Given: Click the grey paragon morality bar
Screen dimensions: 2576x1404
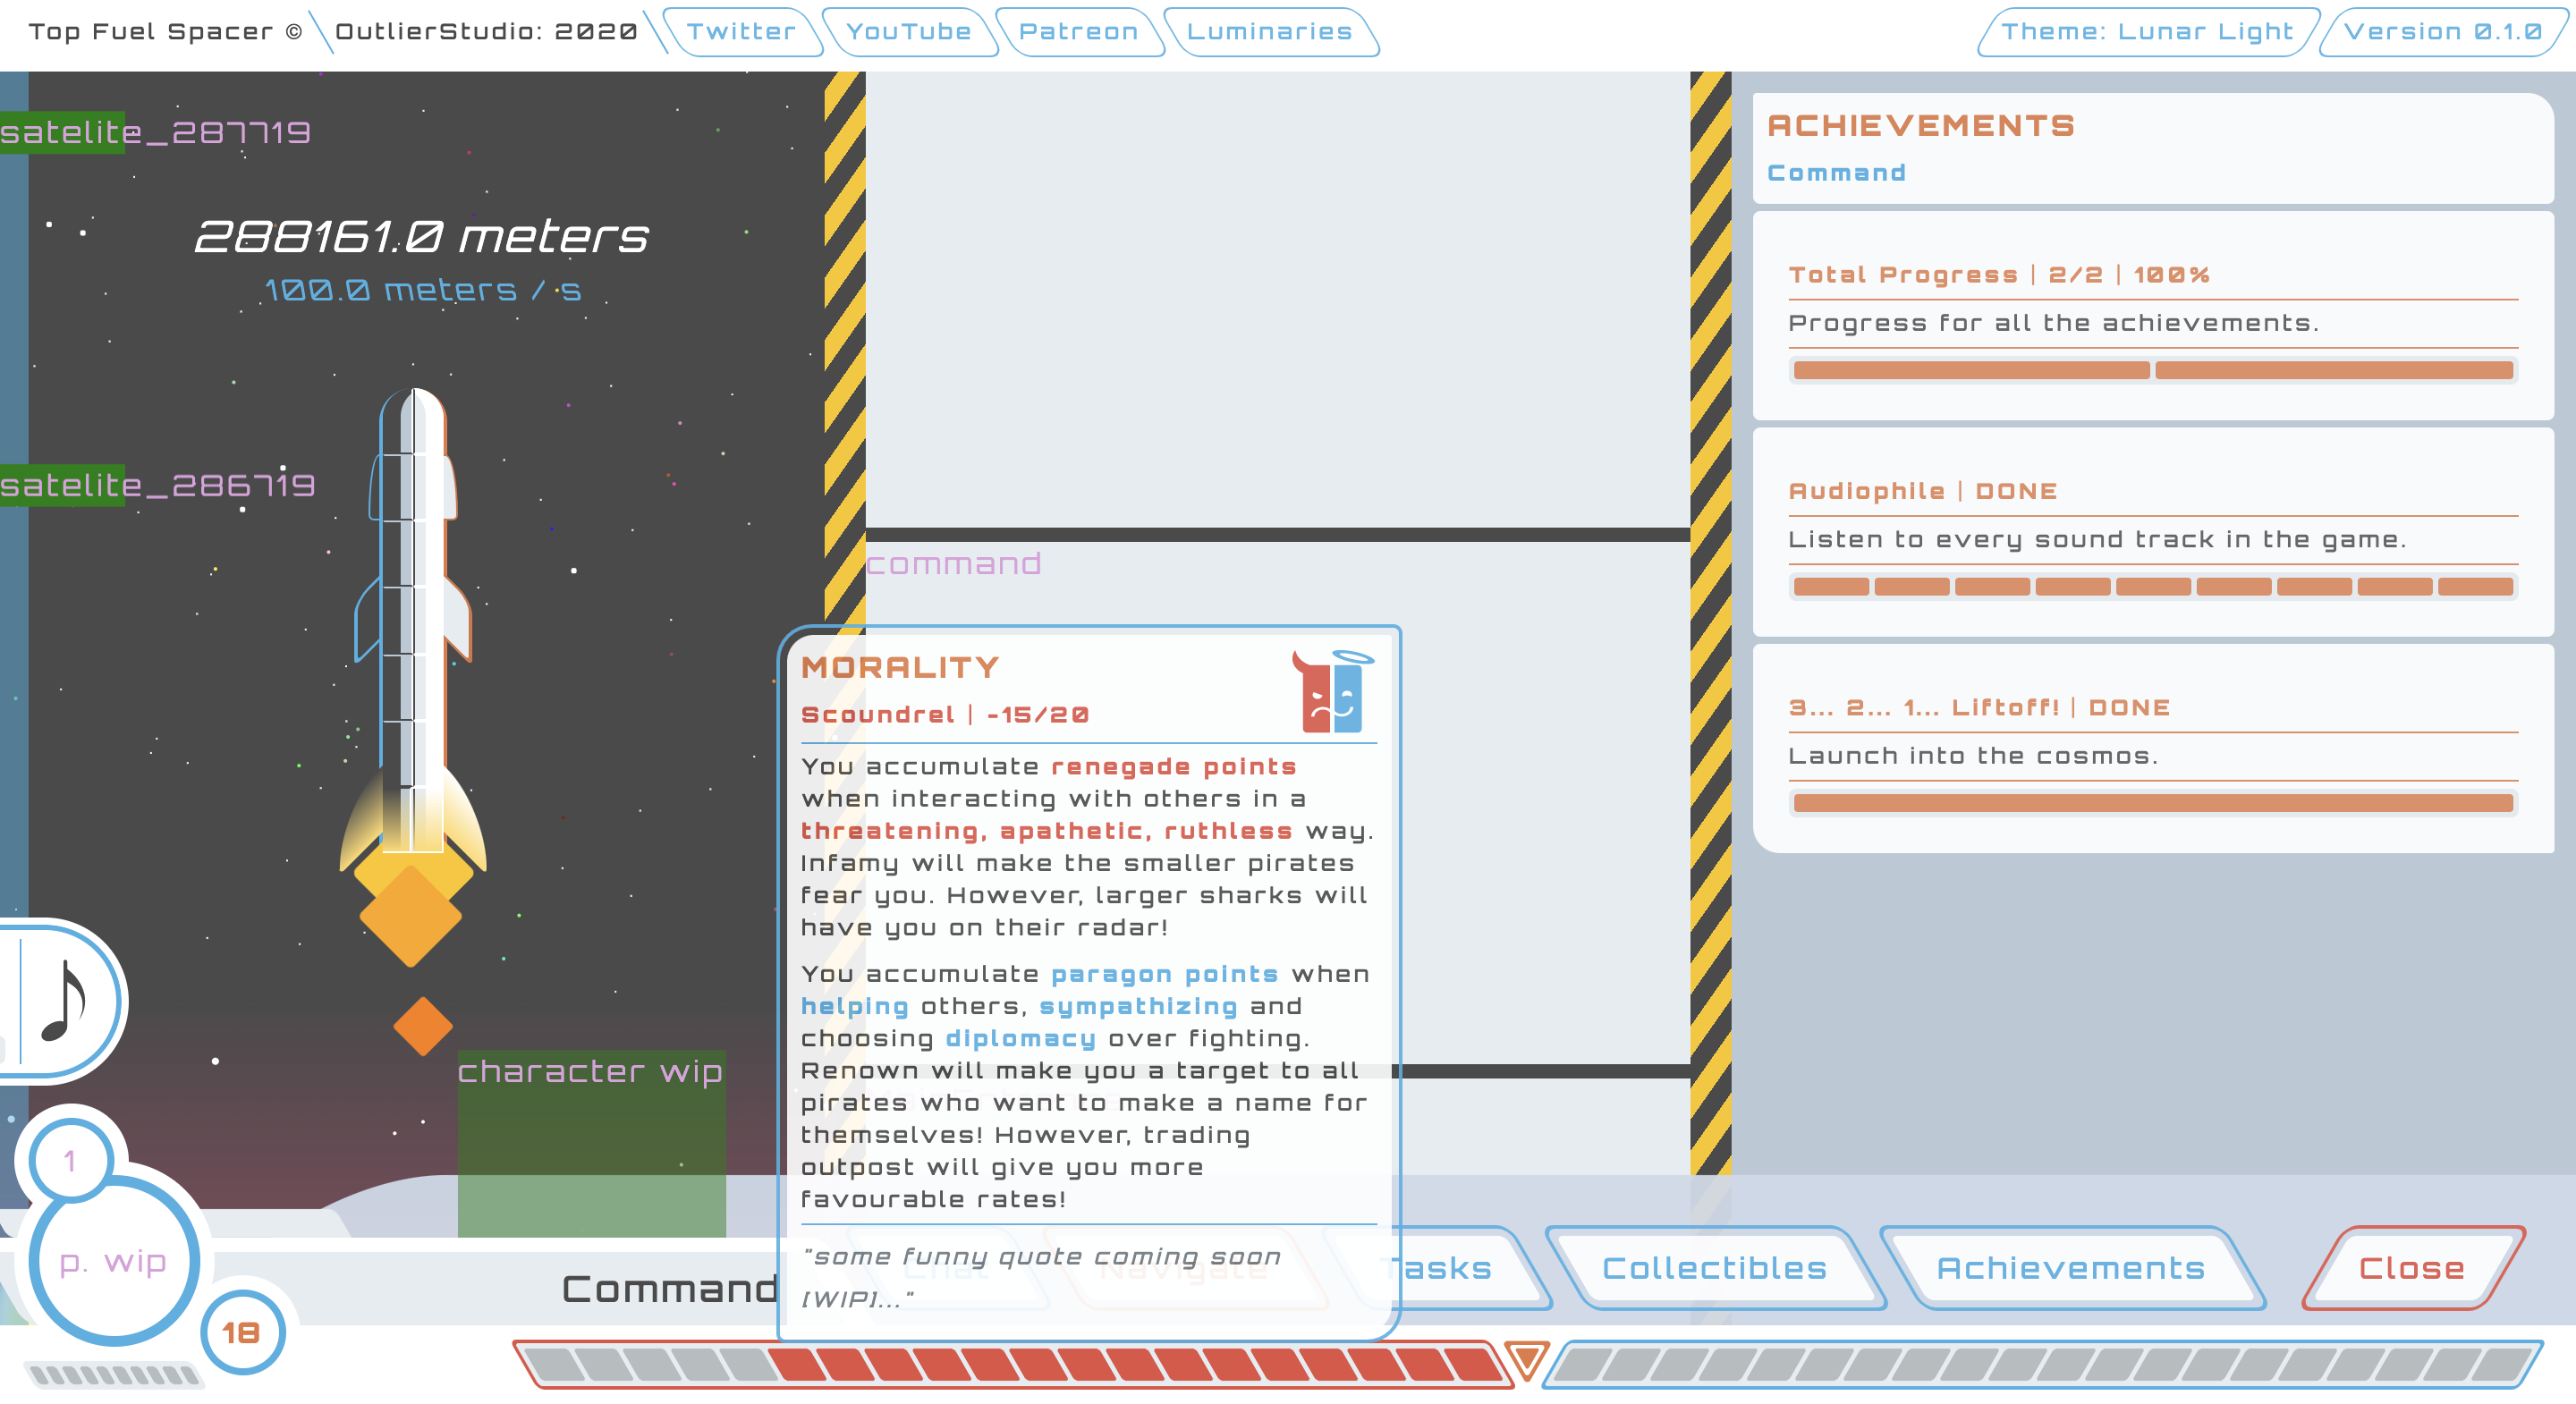Looking at the screenshot, I should click(2043, 1364).
